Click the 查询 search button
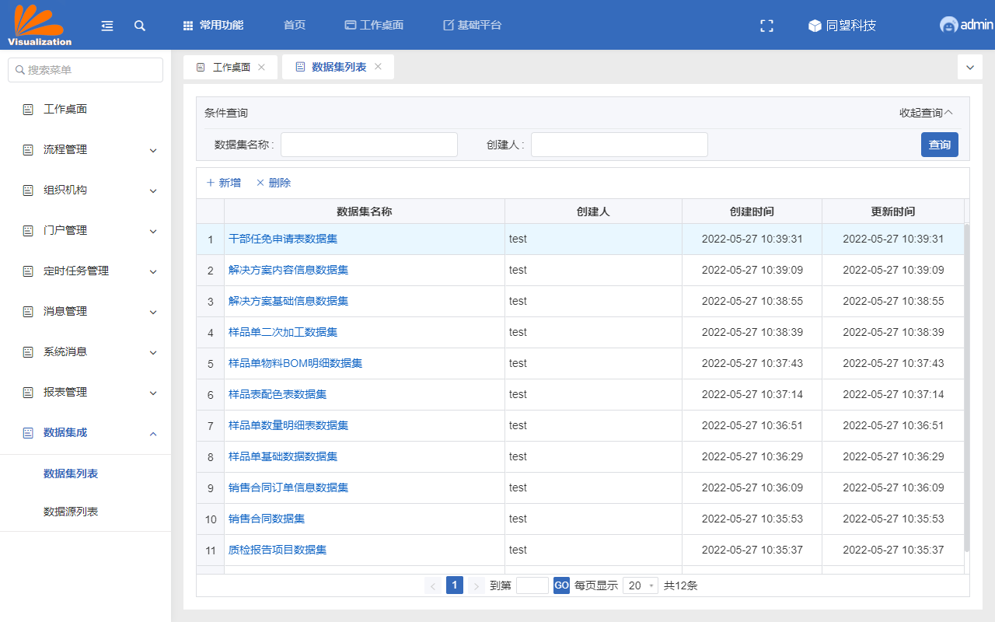Screen dimensions: 995x622 coord(939,145)
